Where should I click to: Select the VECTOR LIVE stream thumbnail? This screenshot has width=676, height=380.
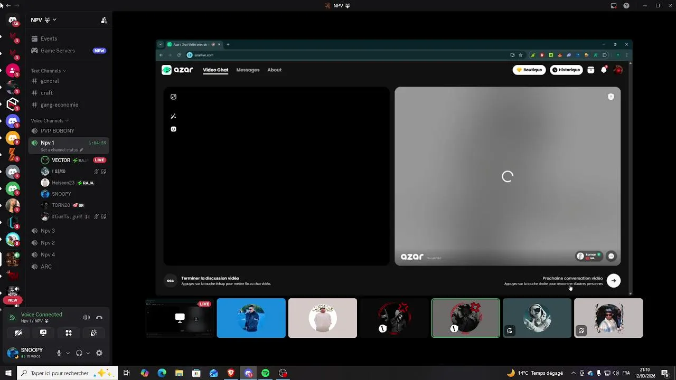point(180,318)
